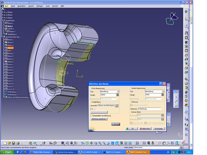Viewport: 207px width, 155px height.
Task: Open the Tools menu
Action: coord(48,6)
